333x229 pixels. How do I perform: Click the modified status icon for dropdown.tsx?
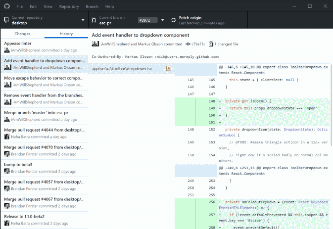(169, 68)
